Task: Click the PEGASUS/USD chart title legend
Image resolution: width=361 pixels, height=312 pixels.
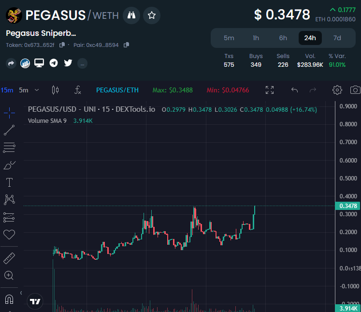Action: tap(92, 109)
